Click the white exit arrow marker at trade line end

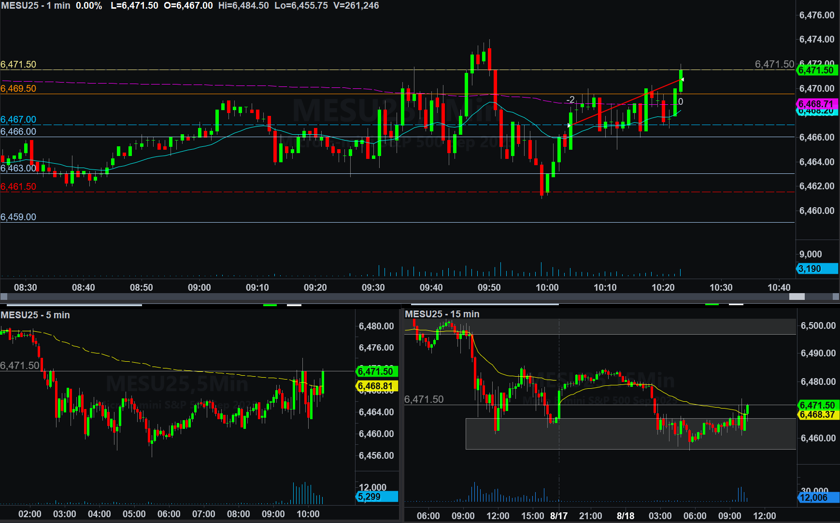[682, 80]
